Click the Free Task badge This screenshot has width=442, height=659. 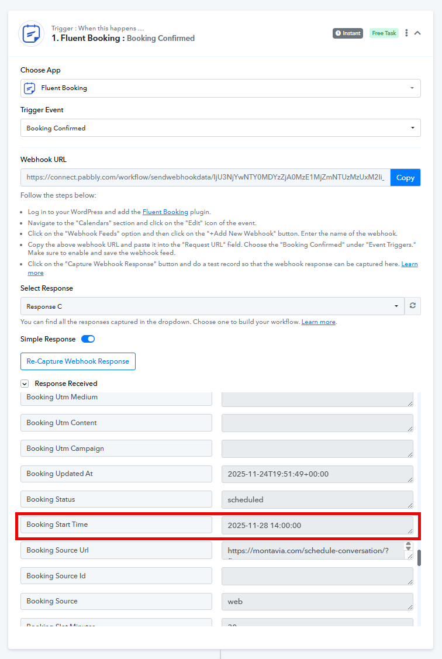pyautogui.click(x=384, y=33)
